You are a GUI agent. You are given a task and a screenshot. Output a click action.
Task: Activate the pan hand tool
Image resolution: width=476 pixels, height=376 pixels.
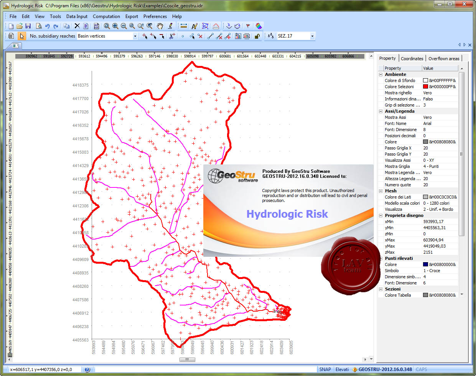[160, 26]
